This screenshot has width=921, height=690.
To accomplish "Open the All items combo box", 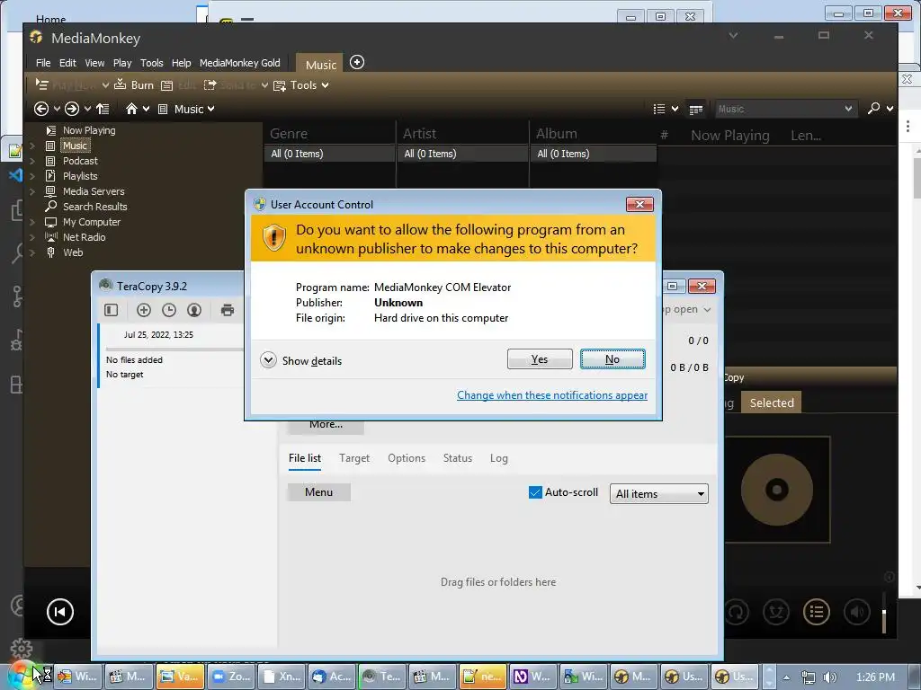I will pos(659,494).
